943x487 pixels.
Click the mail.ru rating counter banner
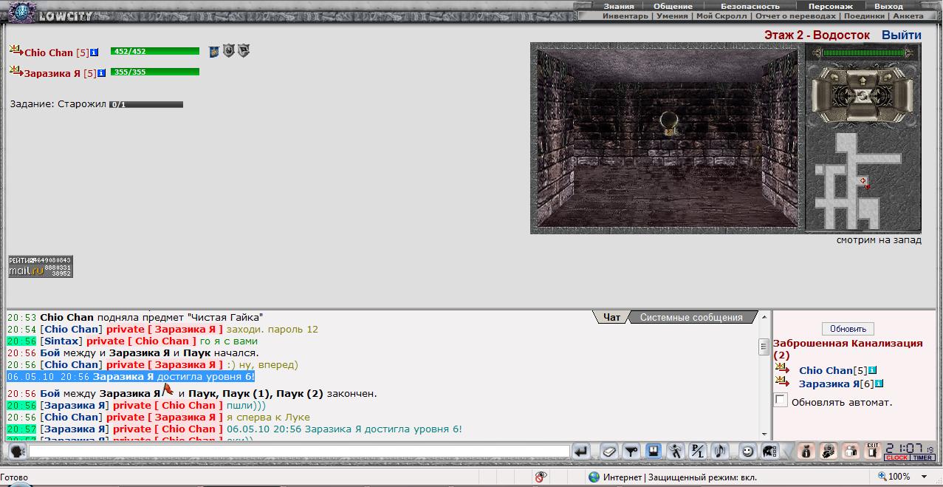(x=41, y=267)
